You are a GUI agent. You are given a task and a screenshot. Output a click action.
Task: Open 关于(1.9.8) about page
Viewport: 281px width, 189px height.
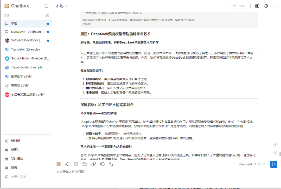click(27, 177)
